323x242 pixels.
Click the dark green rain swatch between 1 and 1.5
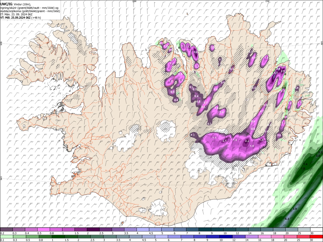[58, 236]
